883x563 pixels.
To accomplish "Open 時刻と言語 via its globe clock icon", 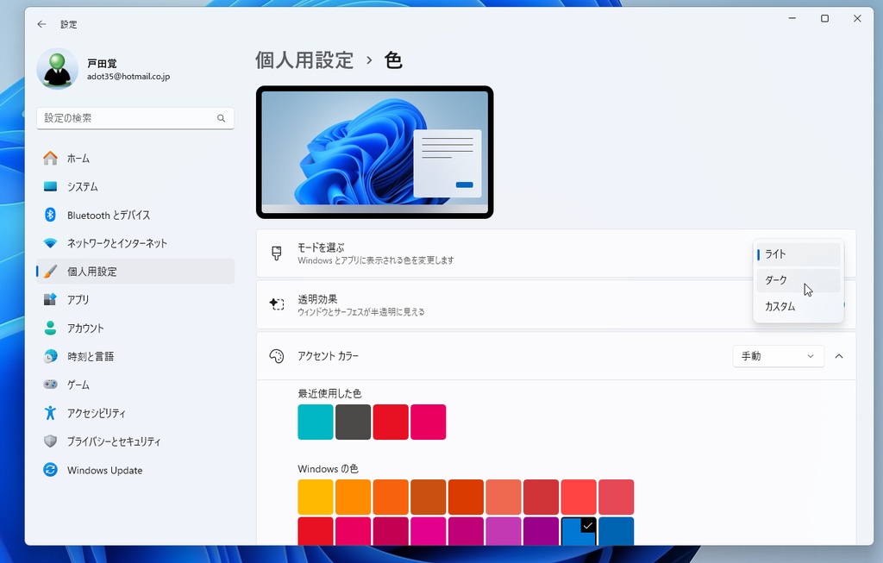I will click(x=50, y=356).
